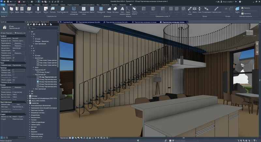Click Изменить button beside Переопределения видимости

(19, 43)
